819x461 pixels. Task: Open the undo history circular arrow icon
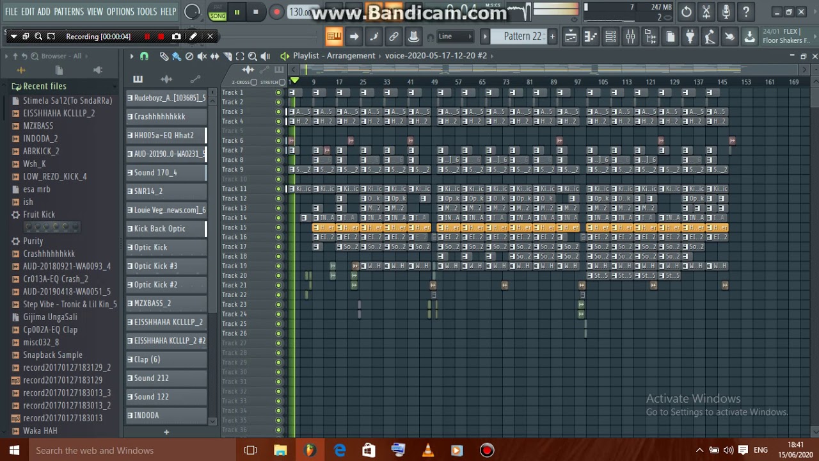click(686, 12)
